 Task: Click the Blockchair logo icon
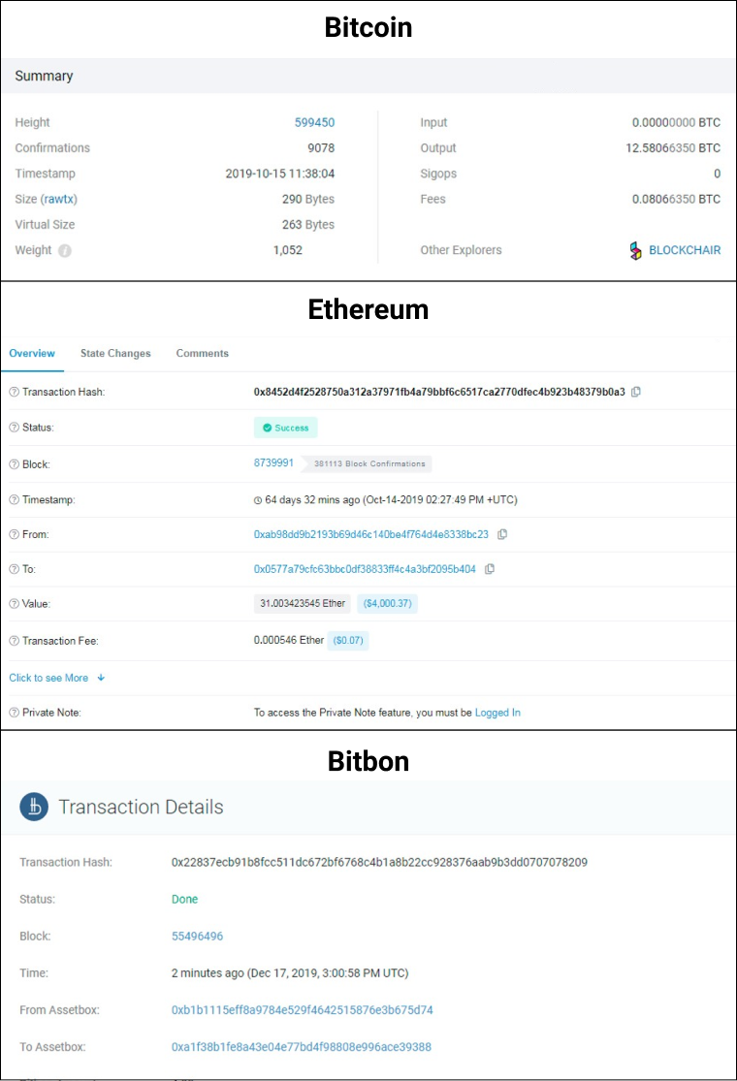tap(635, 250)
